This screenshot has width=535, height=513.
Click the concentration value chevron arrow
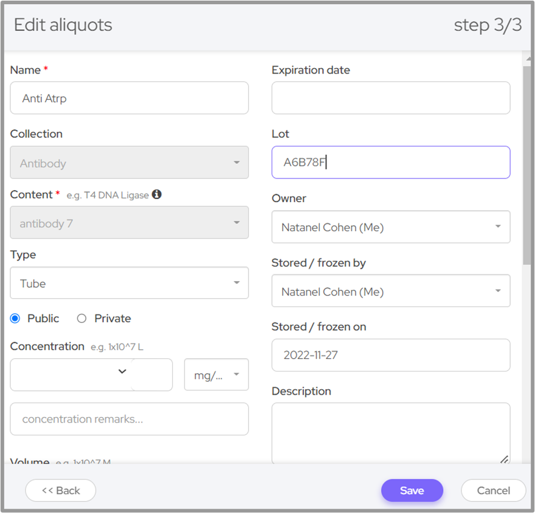click(122, 372)
